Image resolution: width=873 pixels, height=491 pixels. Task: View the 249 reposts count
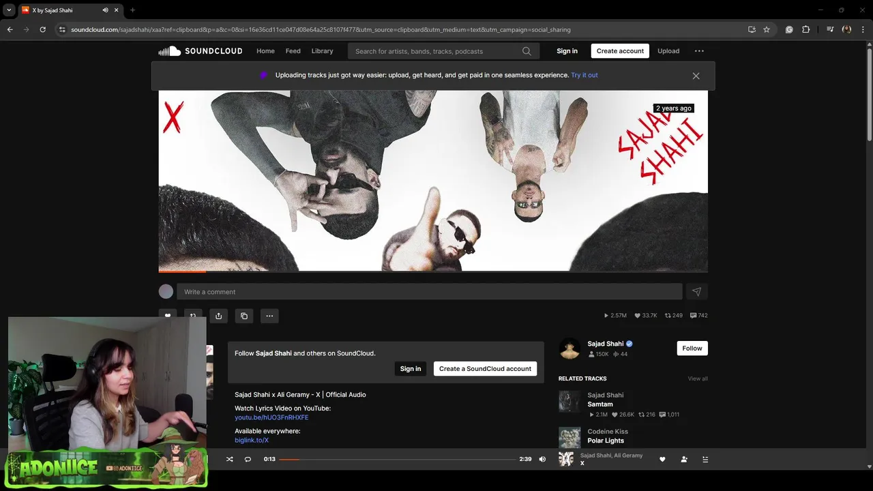[x=674, y=316]
